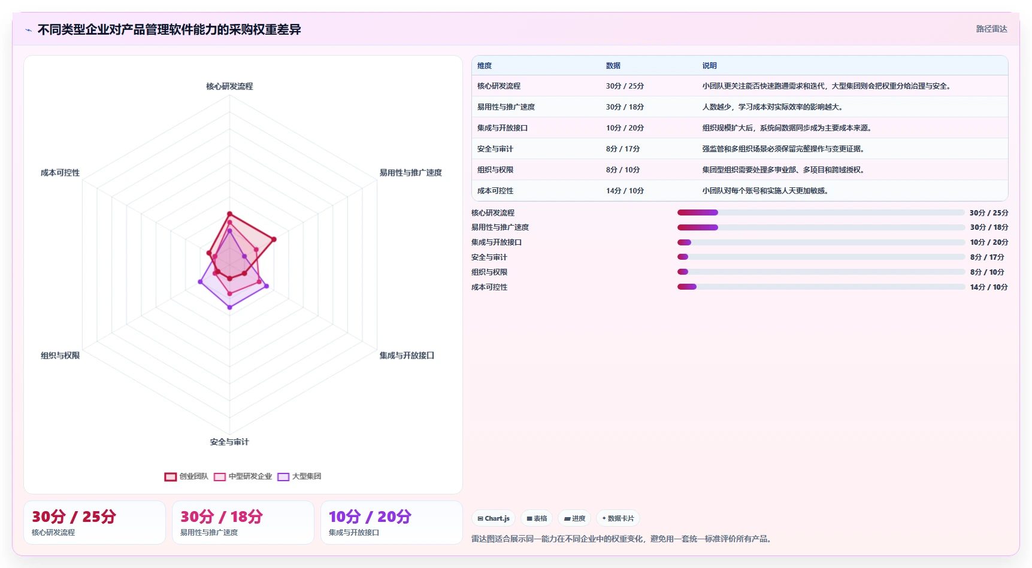Viewport: 1032px width, 568px height.
Task: Click the 进度 tag chip
Action: (575, 518)
